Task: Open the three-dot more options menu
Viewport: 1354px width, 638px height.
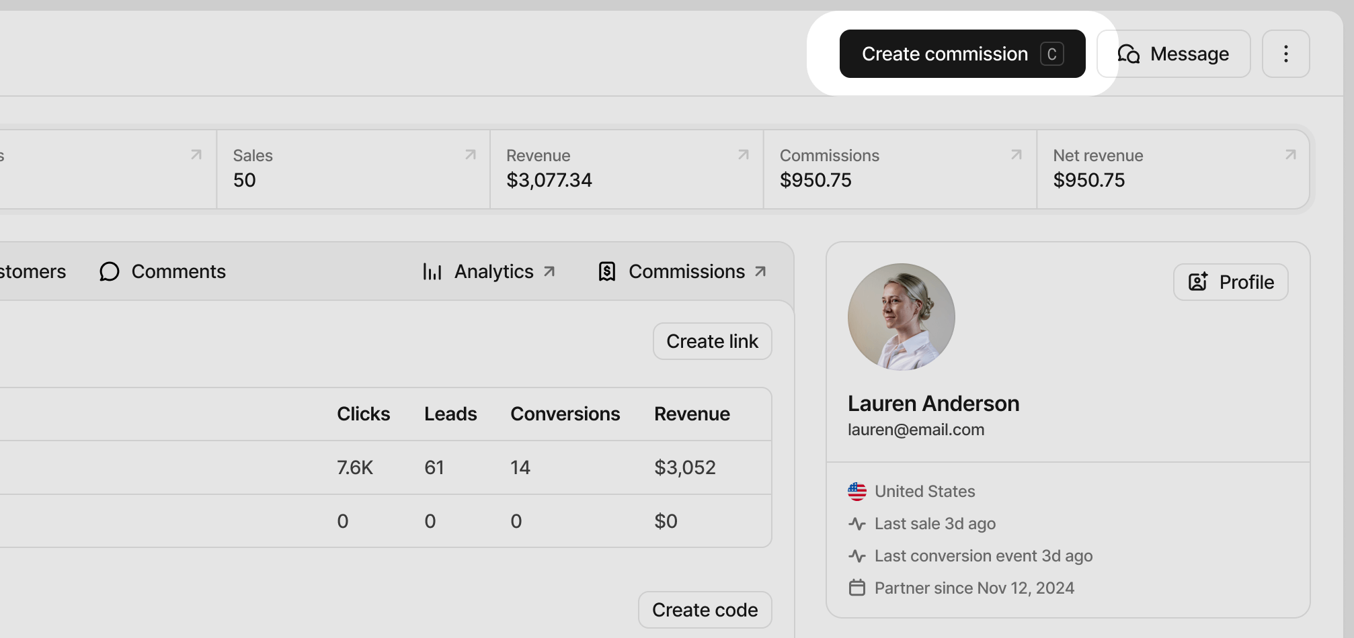Action: (x=1286, y=54)
